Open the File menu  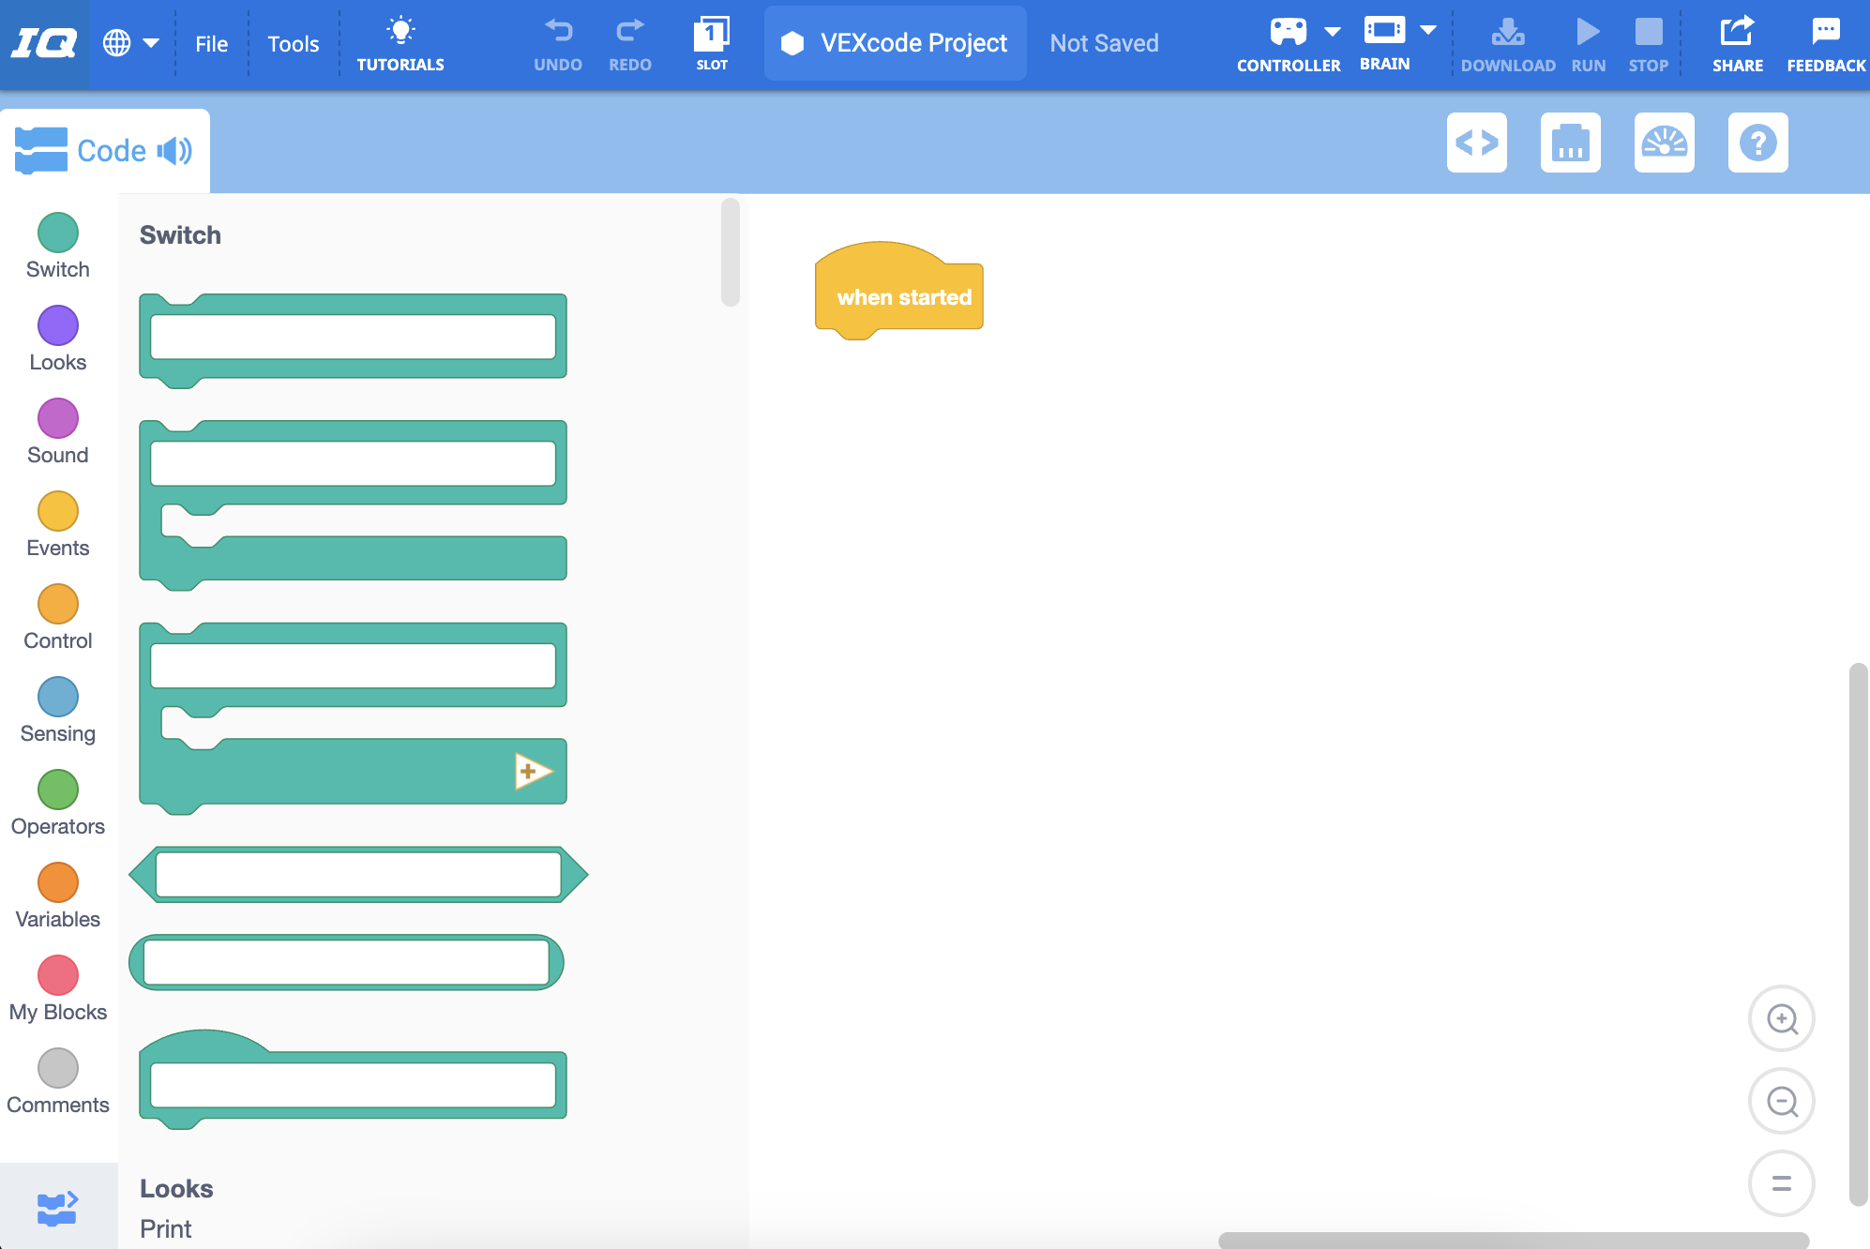tap(211, 44)
